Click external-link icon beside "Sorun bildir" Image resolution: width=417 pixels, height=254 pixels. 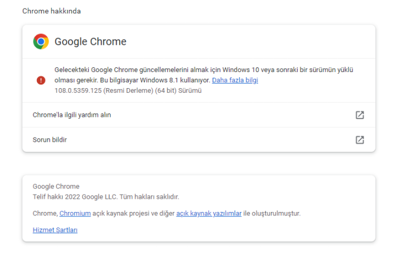click(359, 140)
